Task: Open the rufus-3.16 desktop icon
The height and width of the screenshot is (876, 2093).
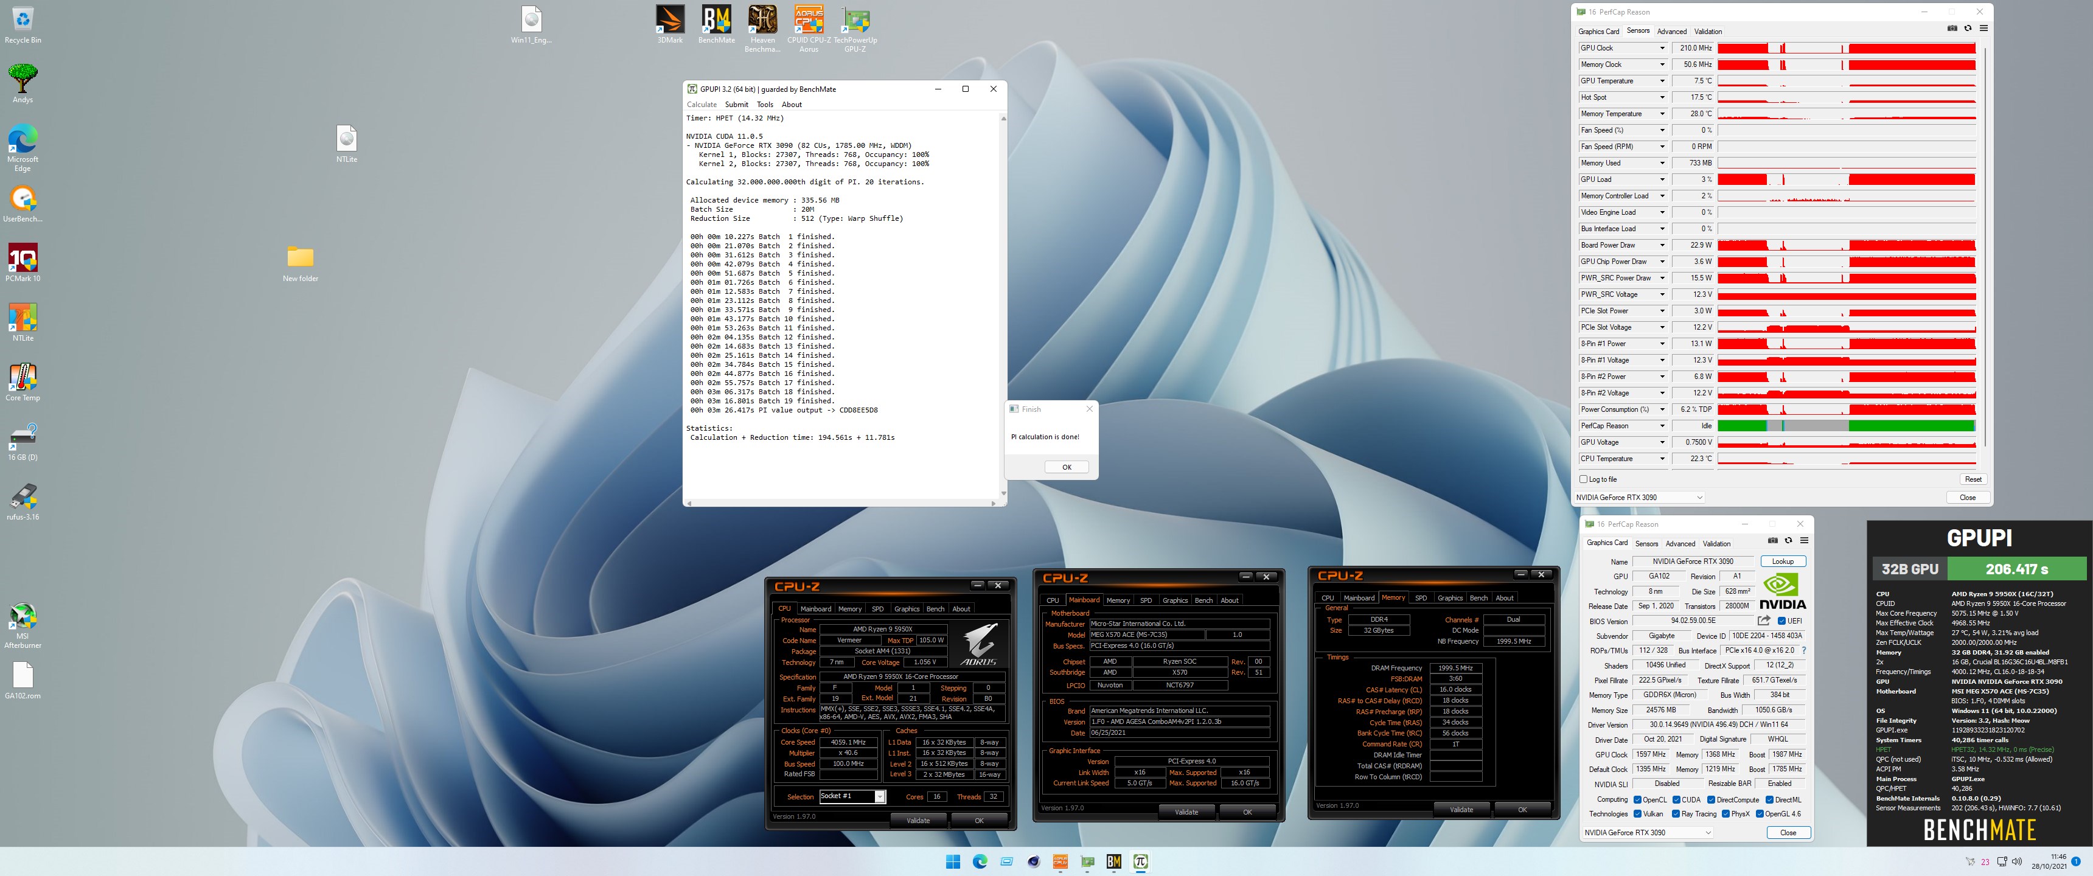Action: (x=23, y=501)
